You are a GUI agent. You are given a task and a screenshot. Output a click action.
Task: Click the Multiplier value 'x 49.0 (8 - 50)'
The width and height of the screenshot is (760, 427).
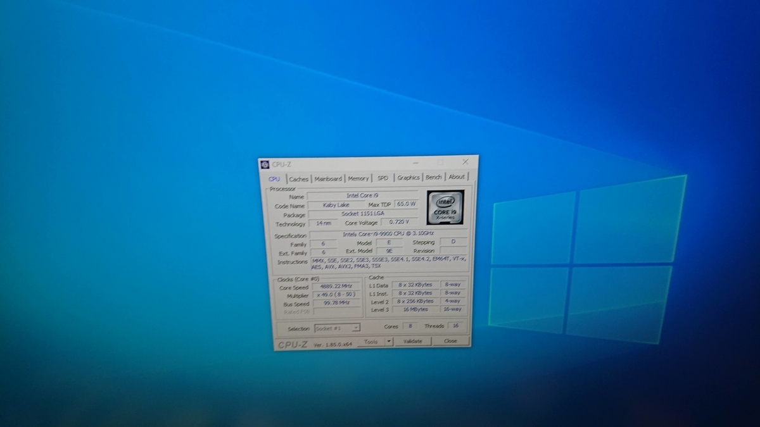(336, 295)
